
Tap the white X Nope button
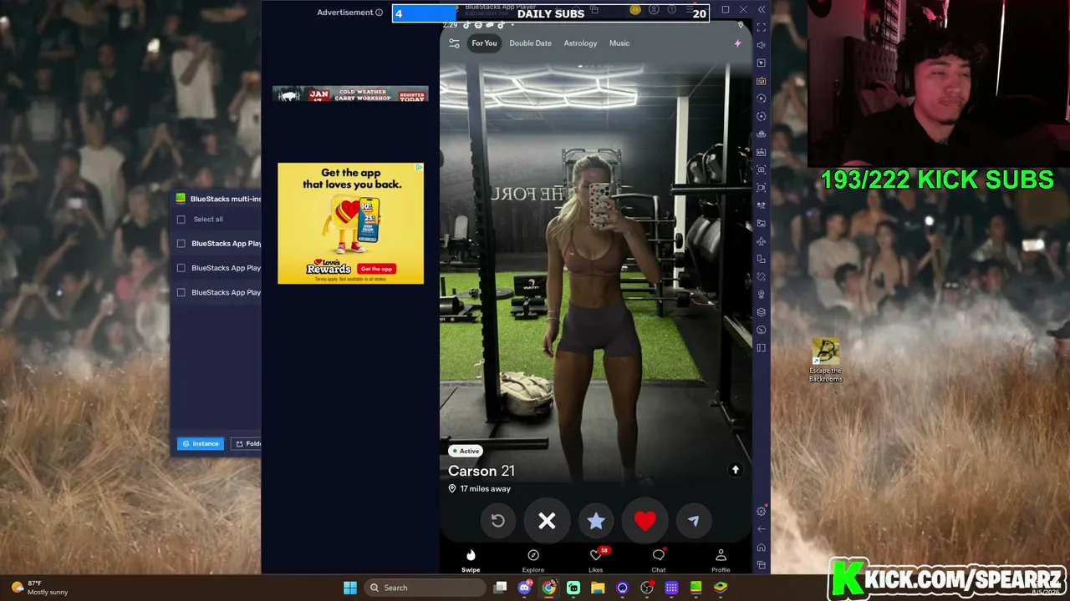pos(547,521)
